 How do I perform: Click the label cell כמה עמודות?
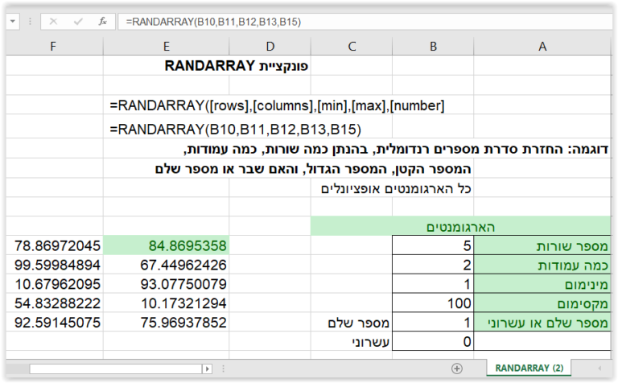(x=542, y=265)
